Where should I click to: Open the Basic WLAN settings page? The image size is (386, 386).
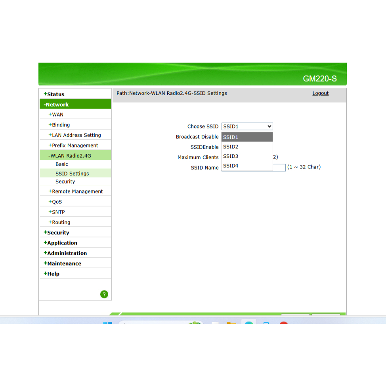tap(62, 164)
